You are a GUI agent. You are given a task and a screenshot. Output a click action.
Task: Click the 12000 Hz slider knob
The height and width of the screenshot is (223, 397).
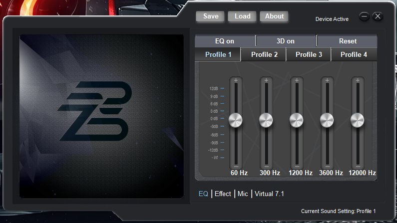[357, 120]
